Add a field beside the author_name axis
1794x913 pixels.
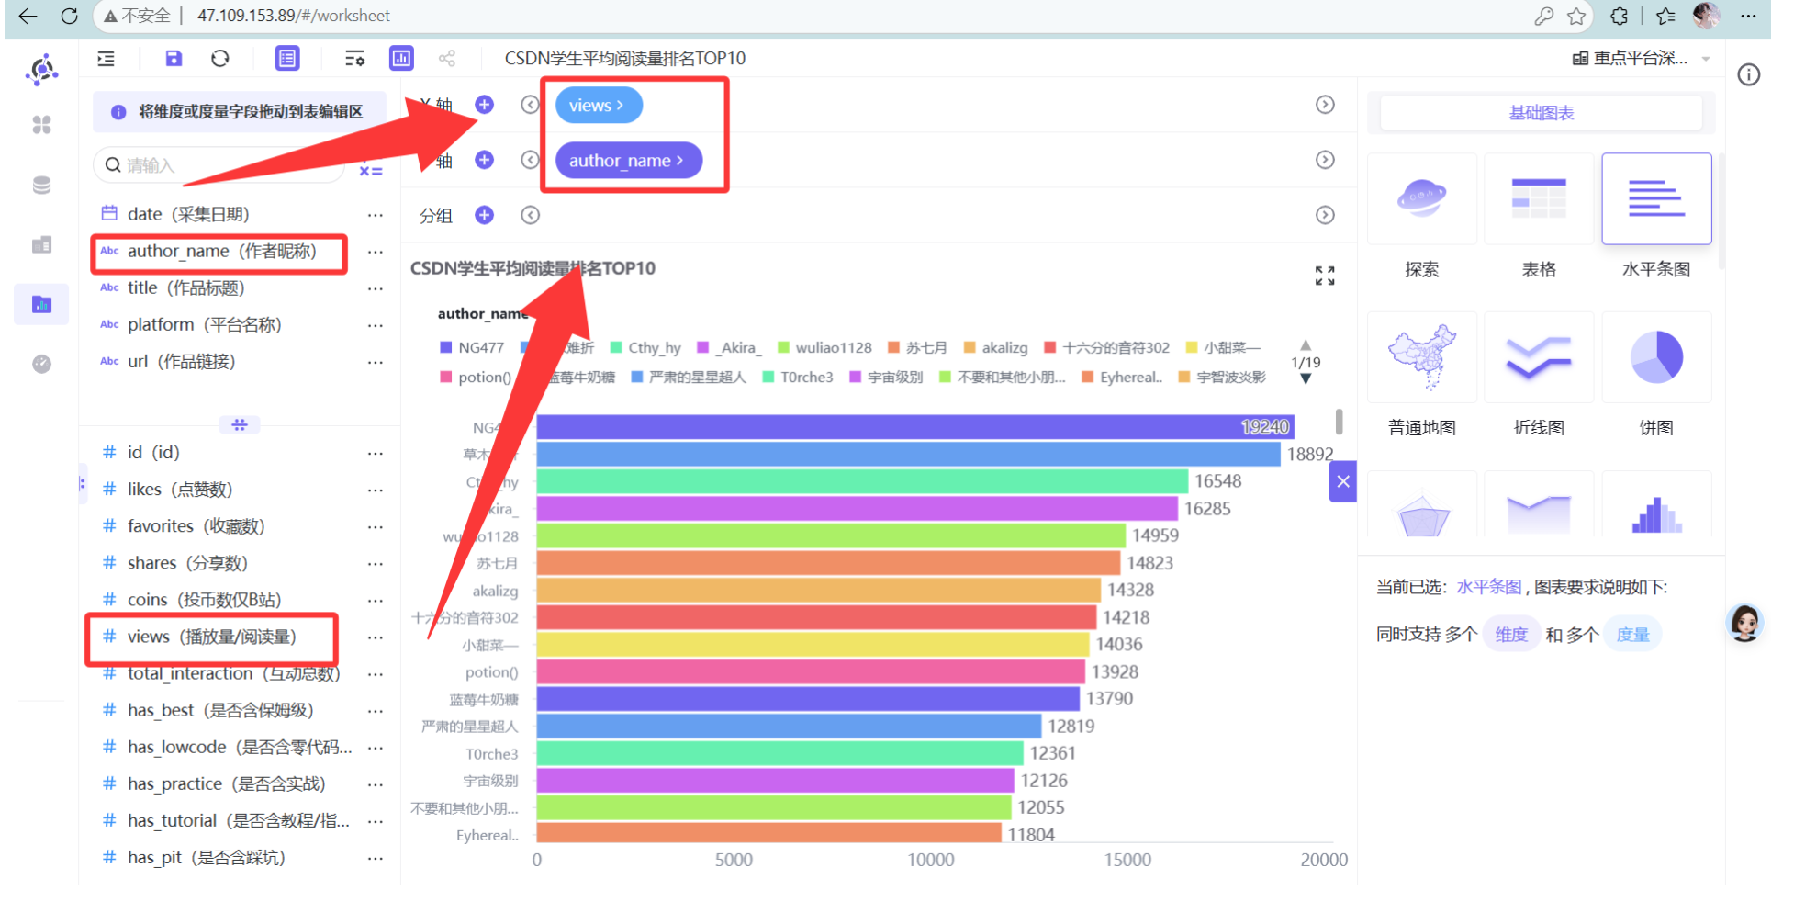(x=485, y=160)
